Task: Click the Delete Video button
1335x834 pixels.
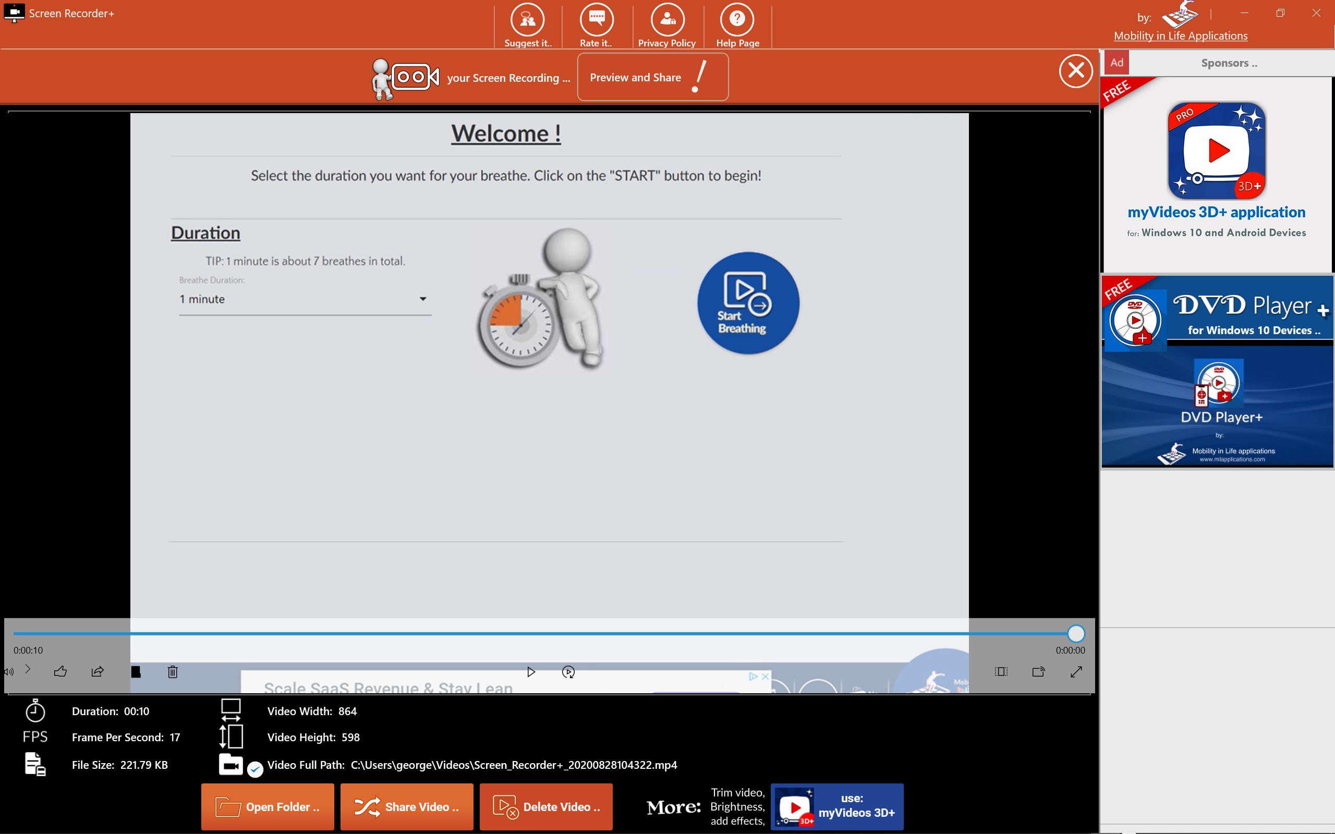Action: click(546, 807)
